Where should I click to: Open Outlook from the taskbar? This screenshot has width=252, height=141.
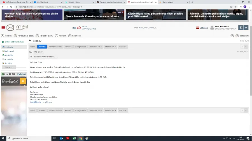click(x=61, y=138)
